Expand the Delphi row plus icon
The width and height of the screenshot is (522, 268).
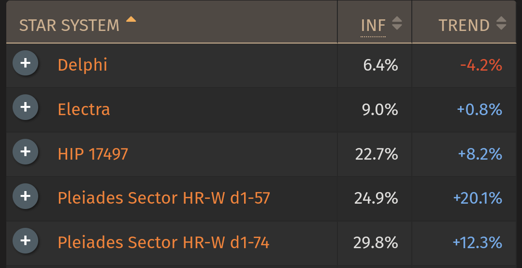point(25,63)
